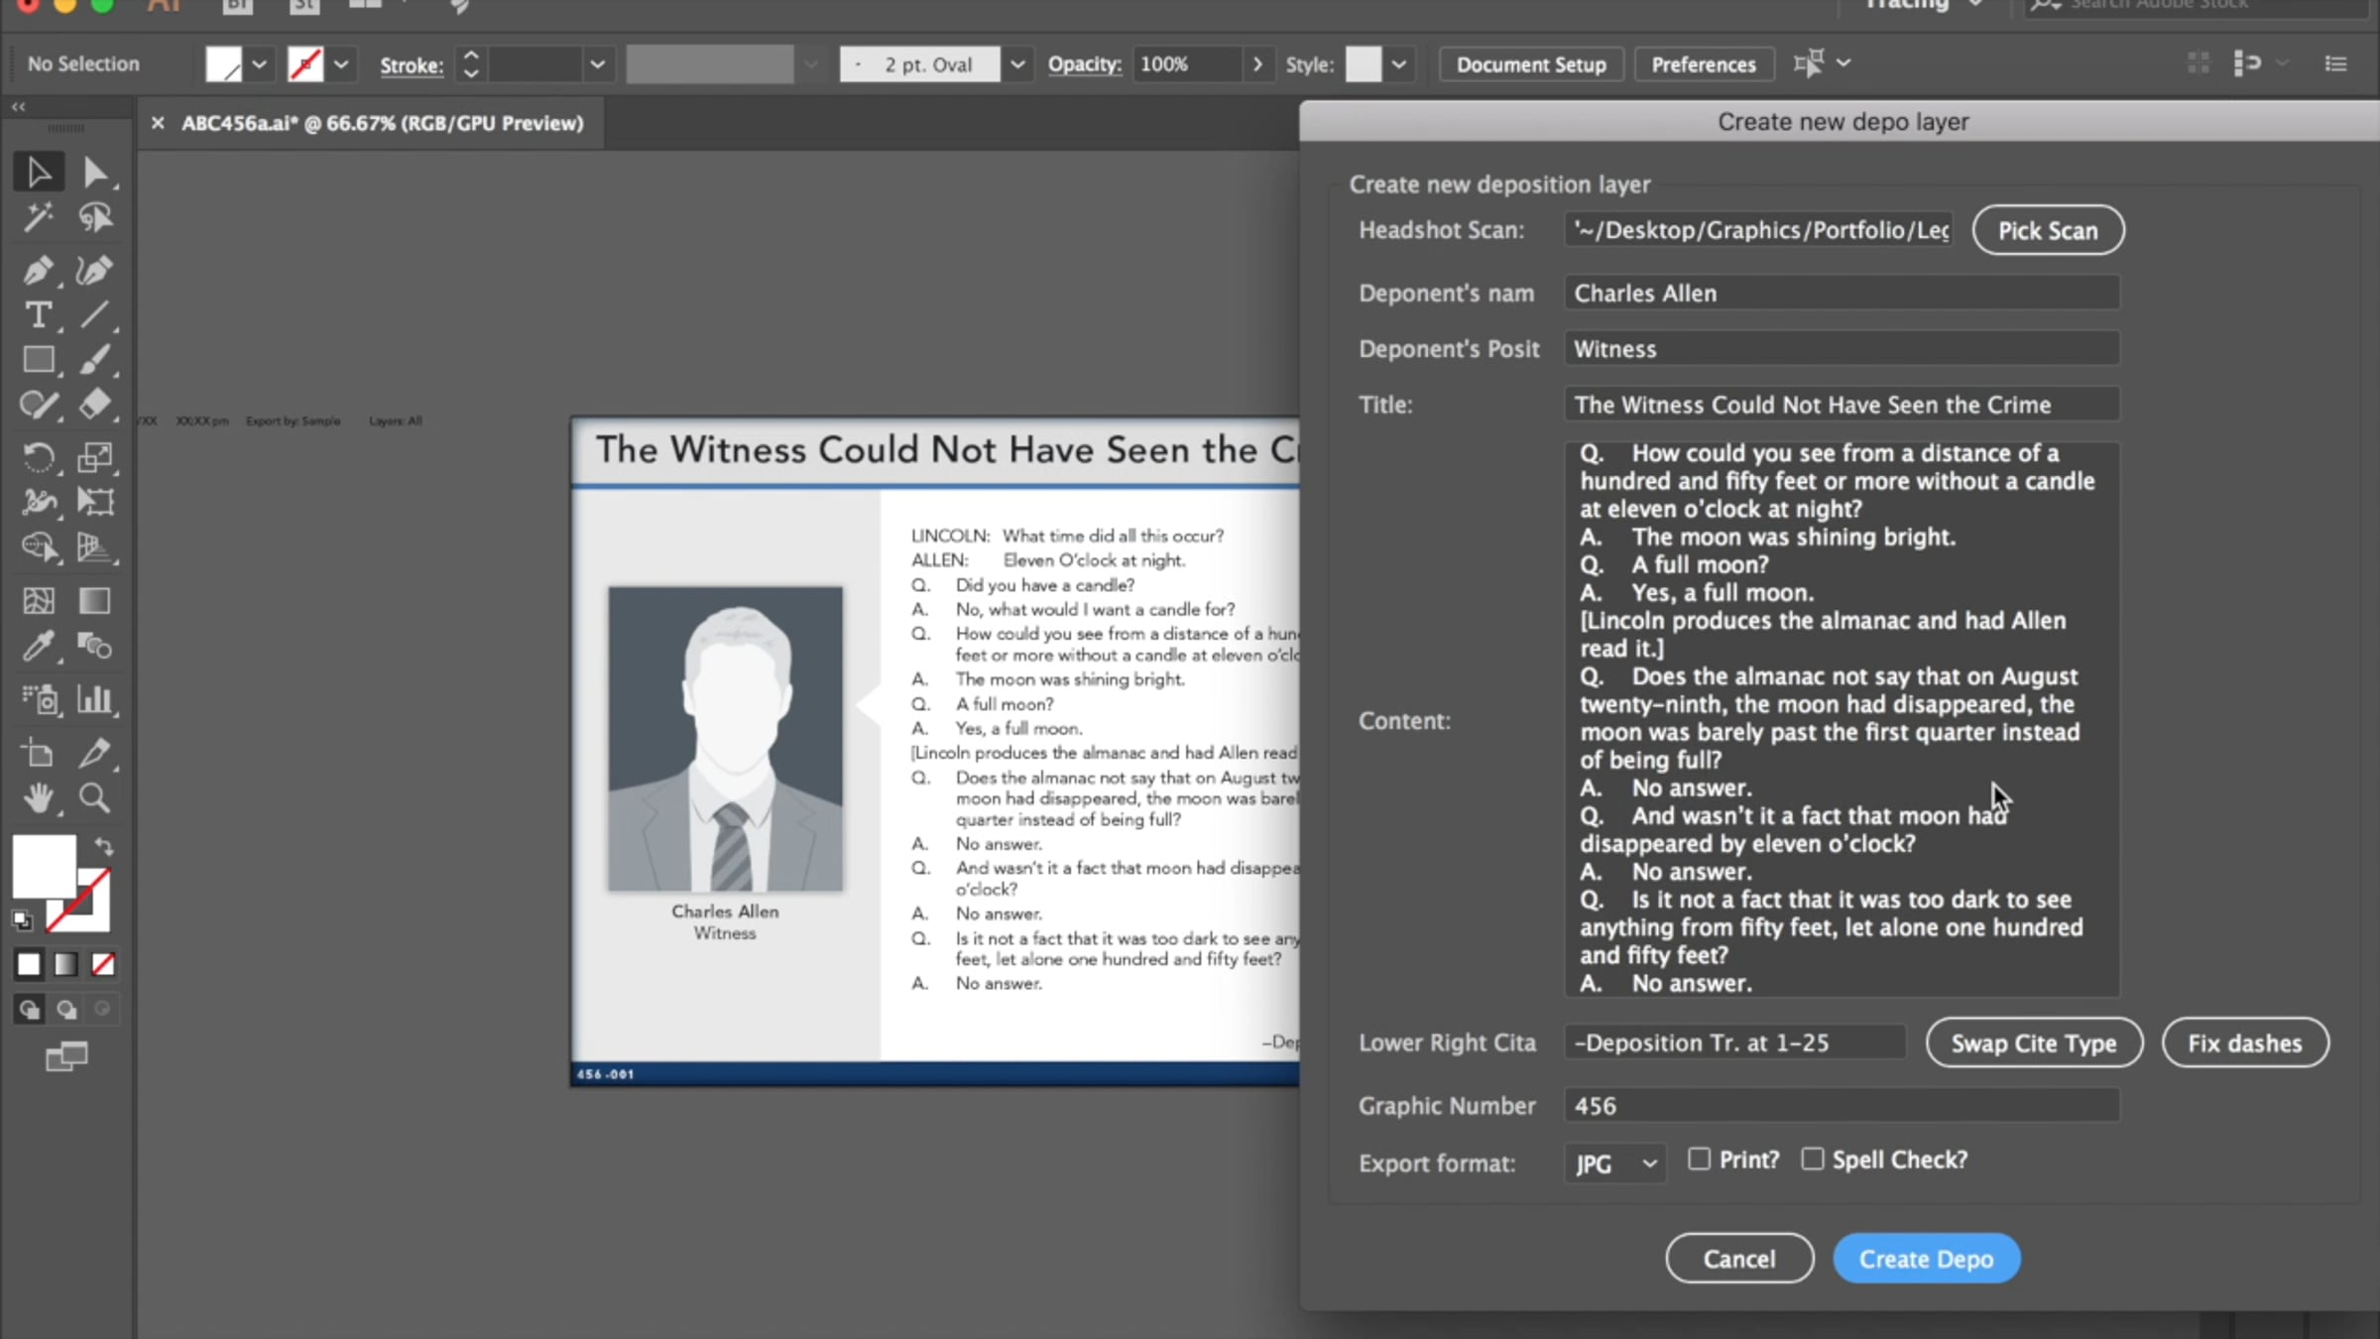Swap fill and stroke colors
The width and height of the screenshot is (2380, 1339).
[x=103, y=847]
